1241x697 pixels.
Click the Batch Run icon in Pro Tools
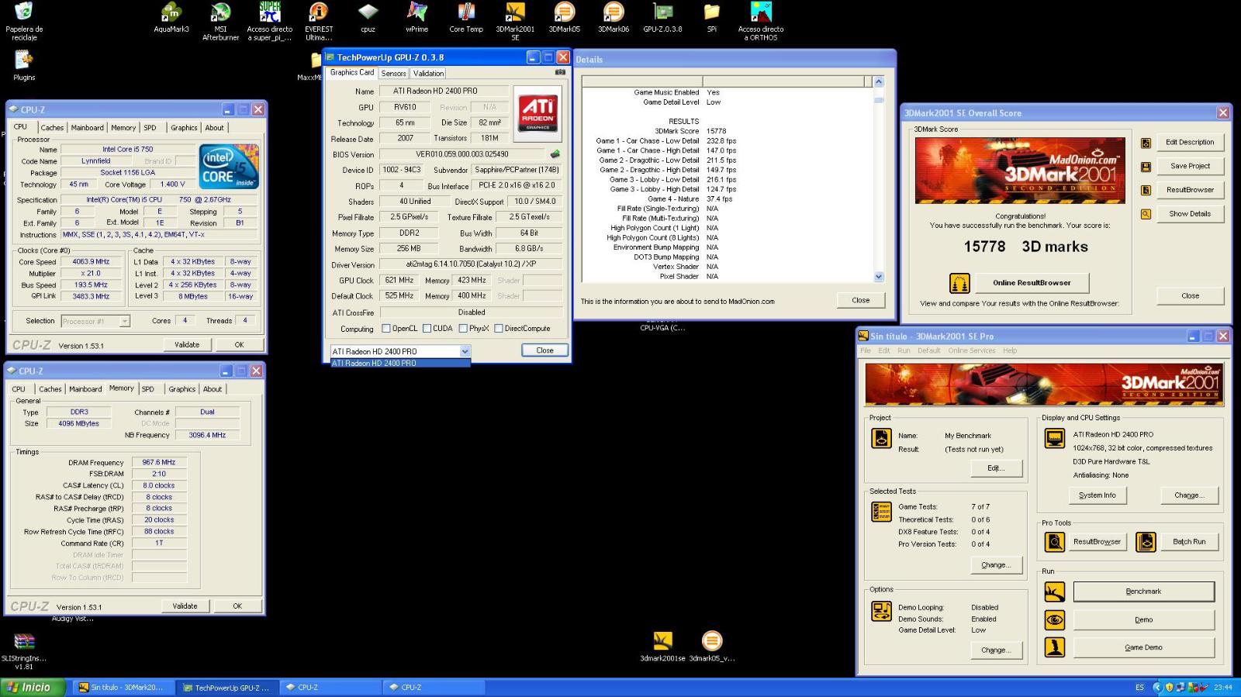click(x=1146, y=542)
